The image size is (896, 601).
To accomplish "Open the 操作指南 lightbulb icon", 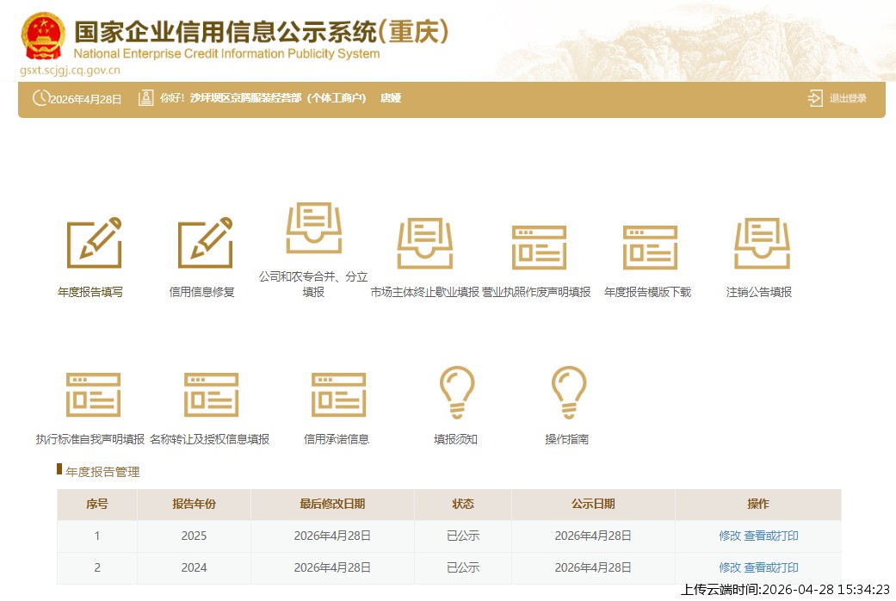I will point(568,392).
